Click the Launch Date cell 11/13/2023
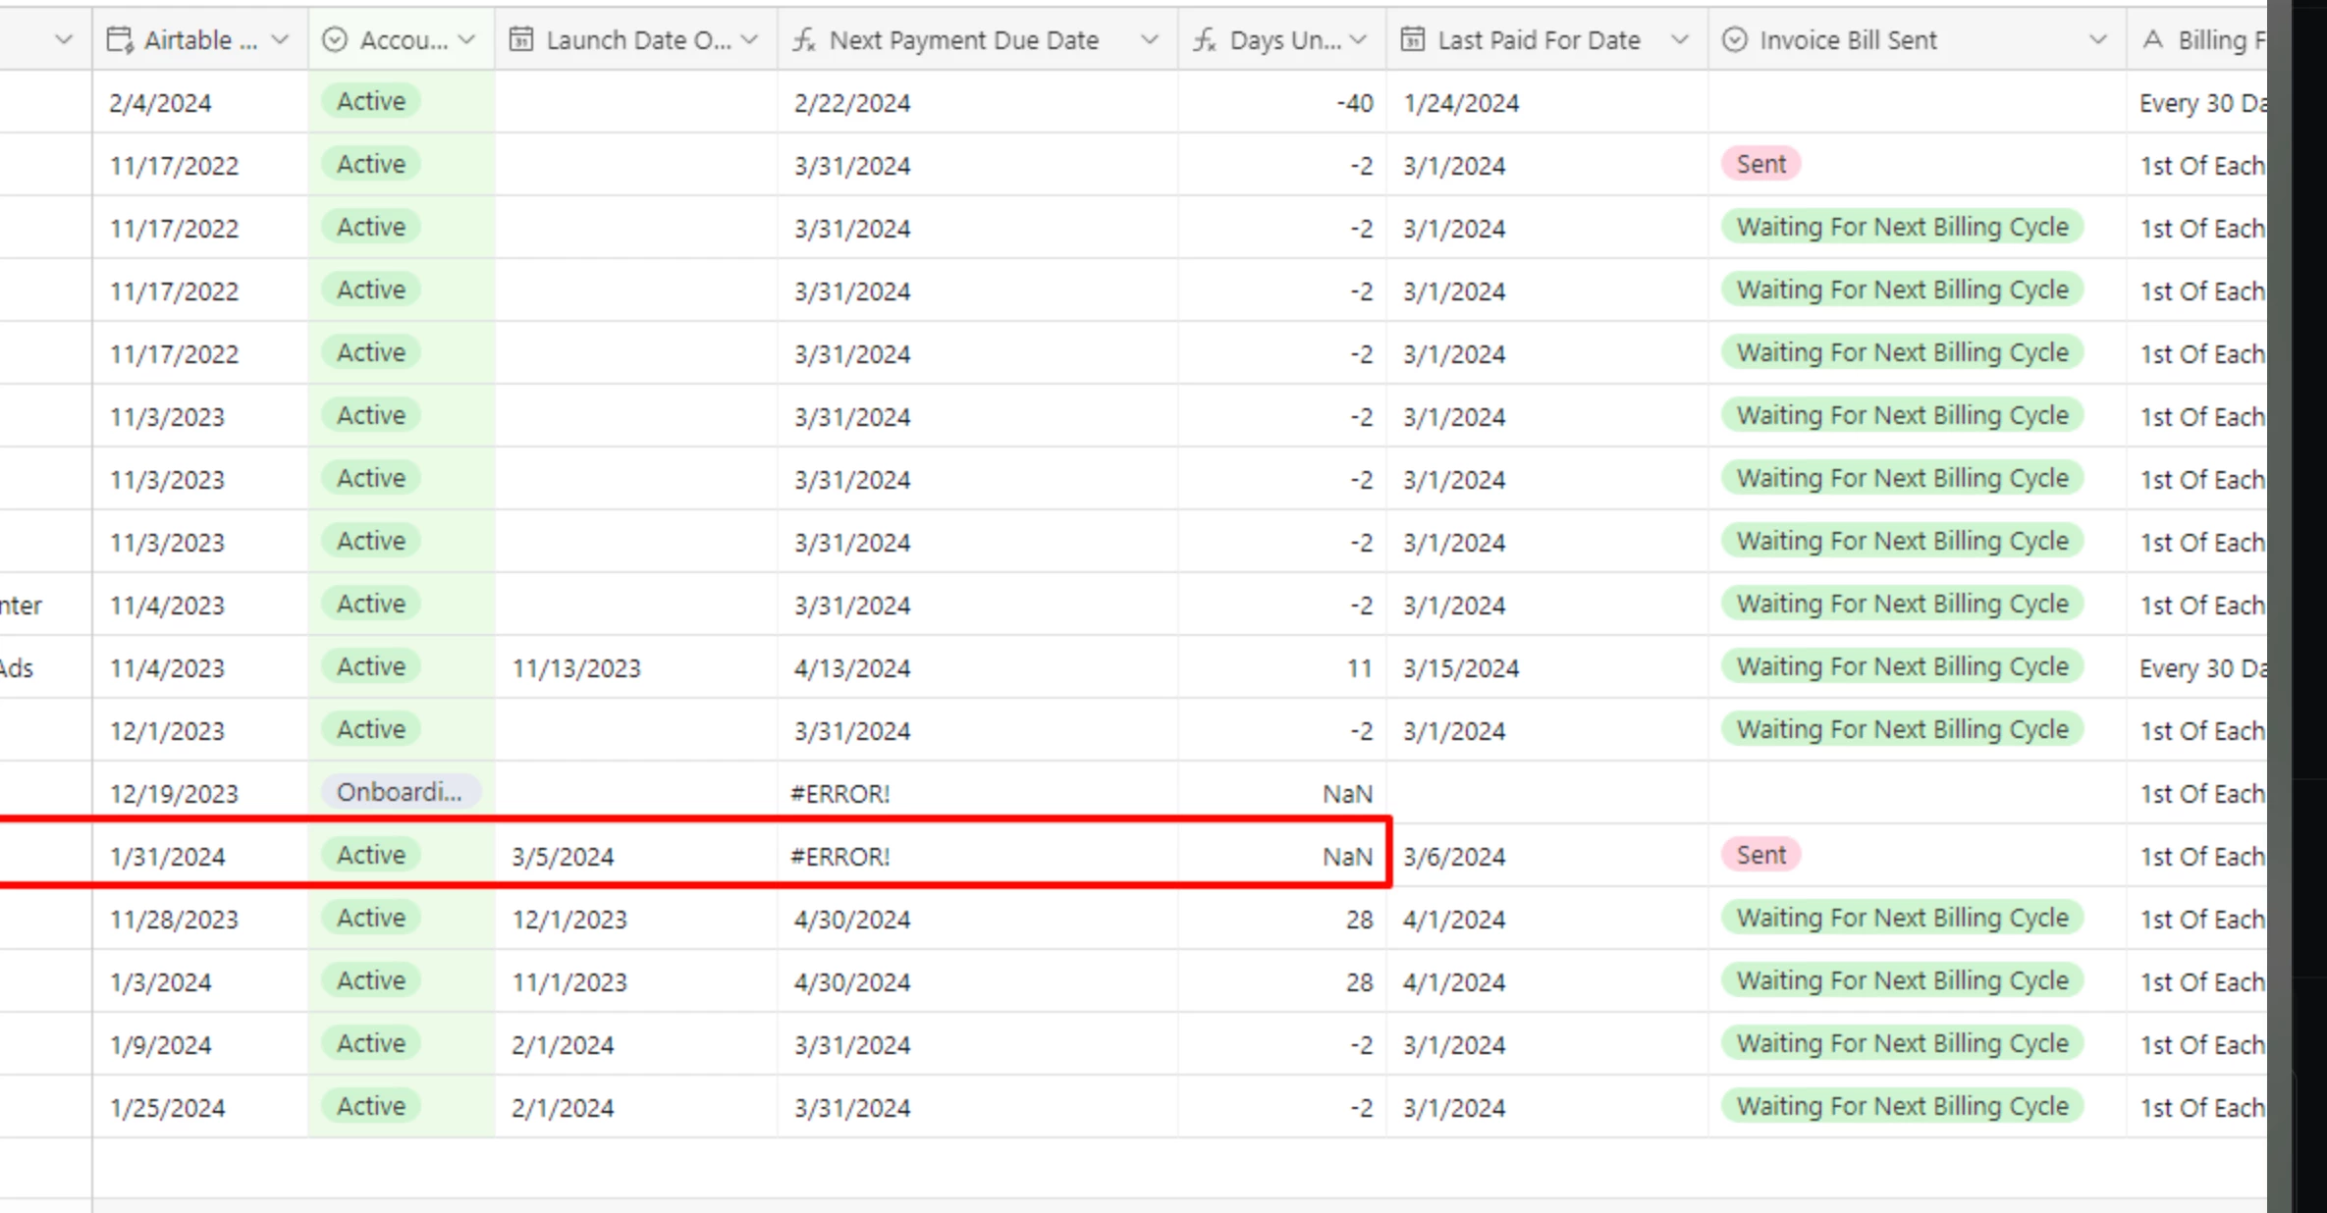This screenshot has height=1213, width=2327. pyautogui.click(x=576, y=668)
